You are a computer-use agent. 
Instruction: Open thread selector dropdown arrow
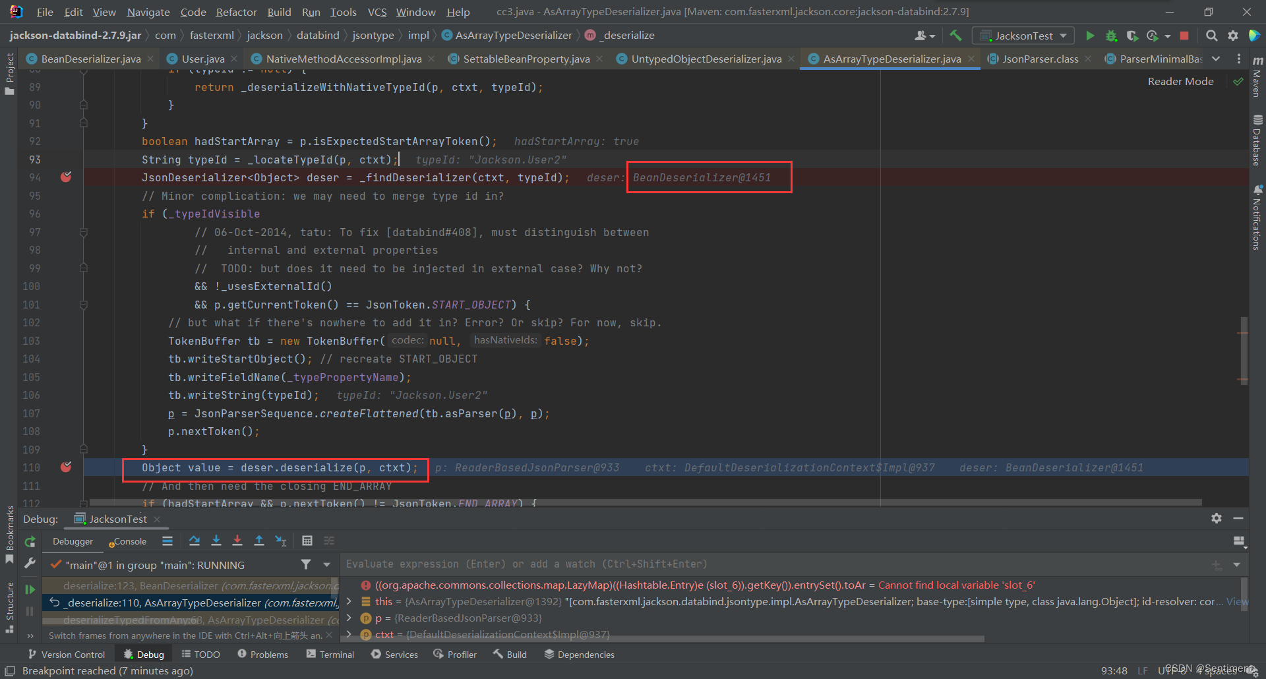point(326,564)
